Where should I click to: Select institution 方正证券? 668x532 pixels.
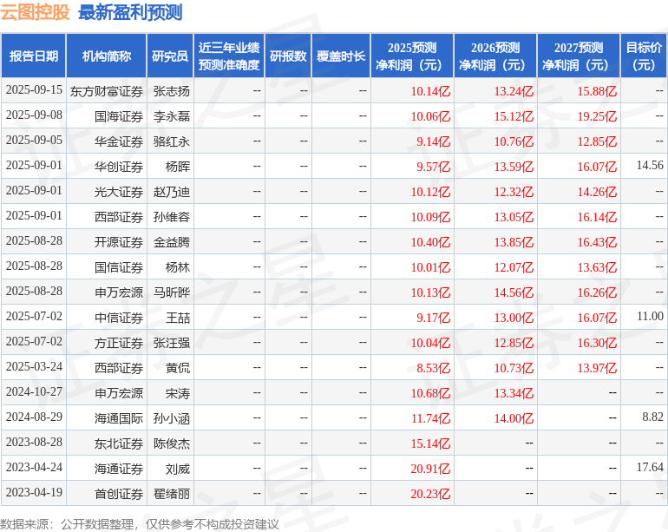(119, 343)
